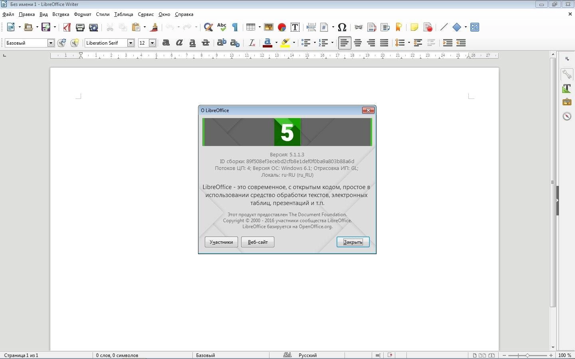Clear direct formatting
The height and width of the screenshot is (359, 575).
click(252, 43)
